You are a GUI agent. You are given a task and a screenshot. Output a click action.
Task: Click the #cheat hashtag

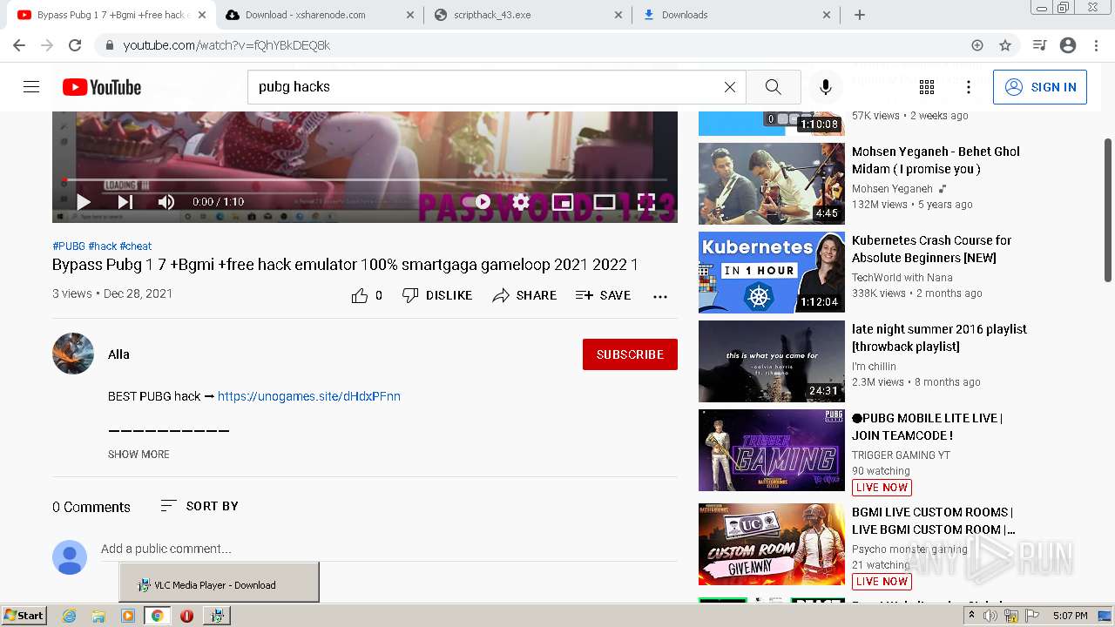pos(136,246)
